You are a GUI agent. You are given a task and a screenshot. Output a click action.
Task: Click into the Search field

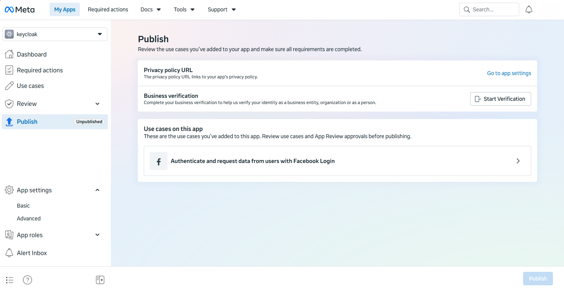pos(489,10)
